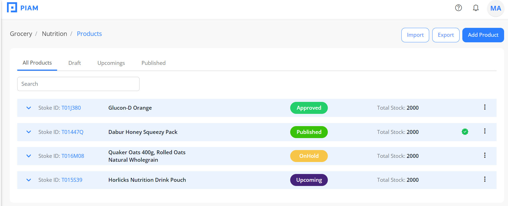The image size is (508, 206).
Task: Click the Export button
Action: point(446,35)
